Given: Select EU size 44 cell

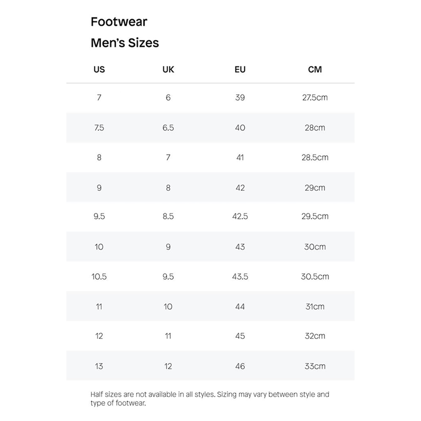Looking at the screenshot, I should (x=240, y=306).
